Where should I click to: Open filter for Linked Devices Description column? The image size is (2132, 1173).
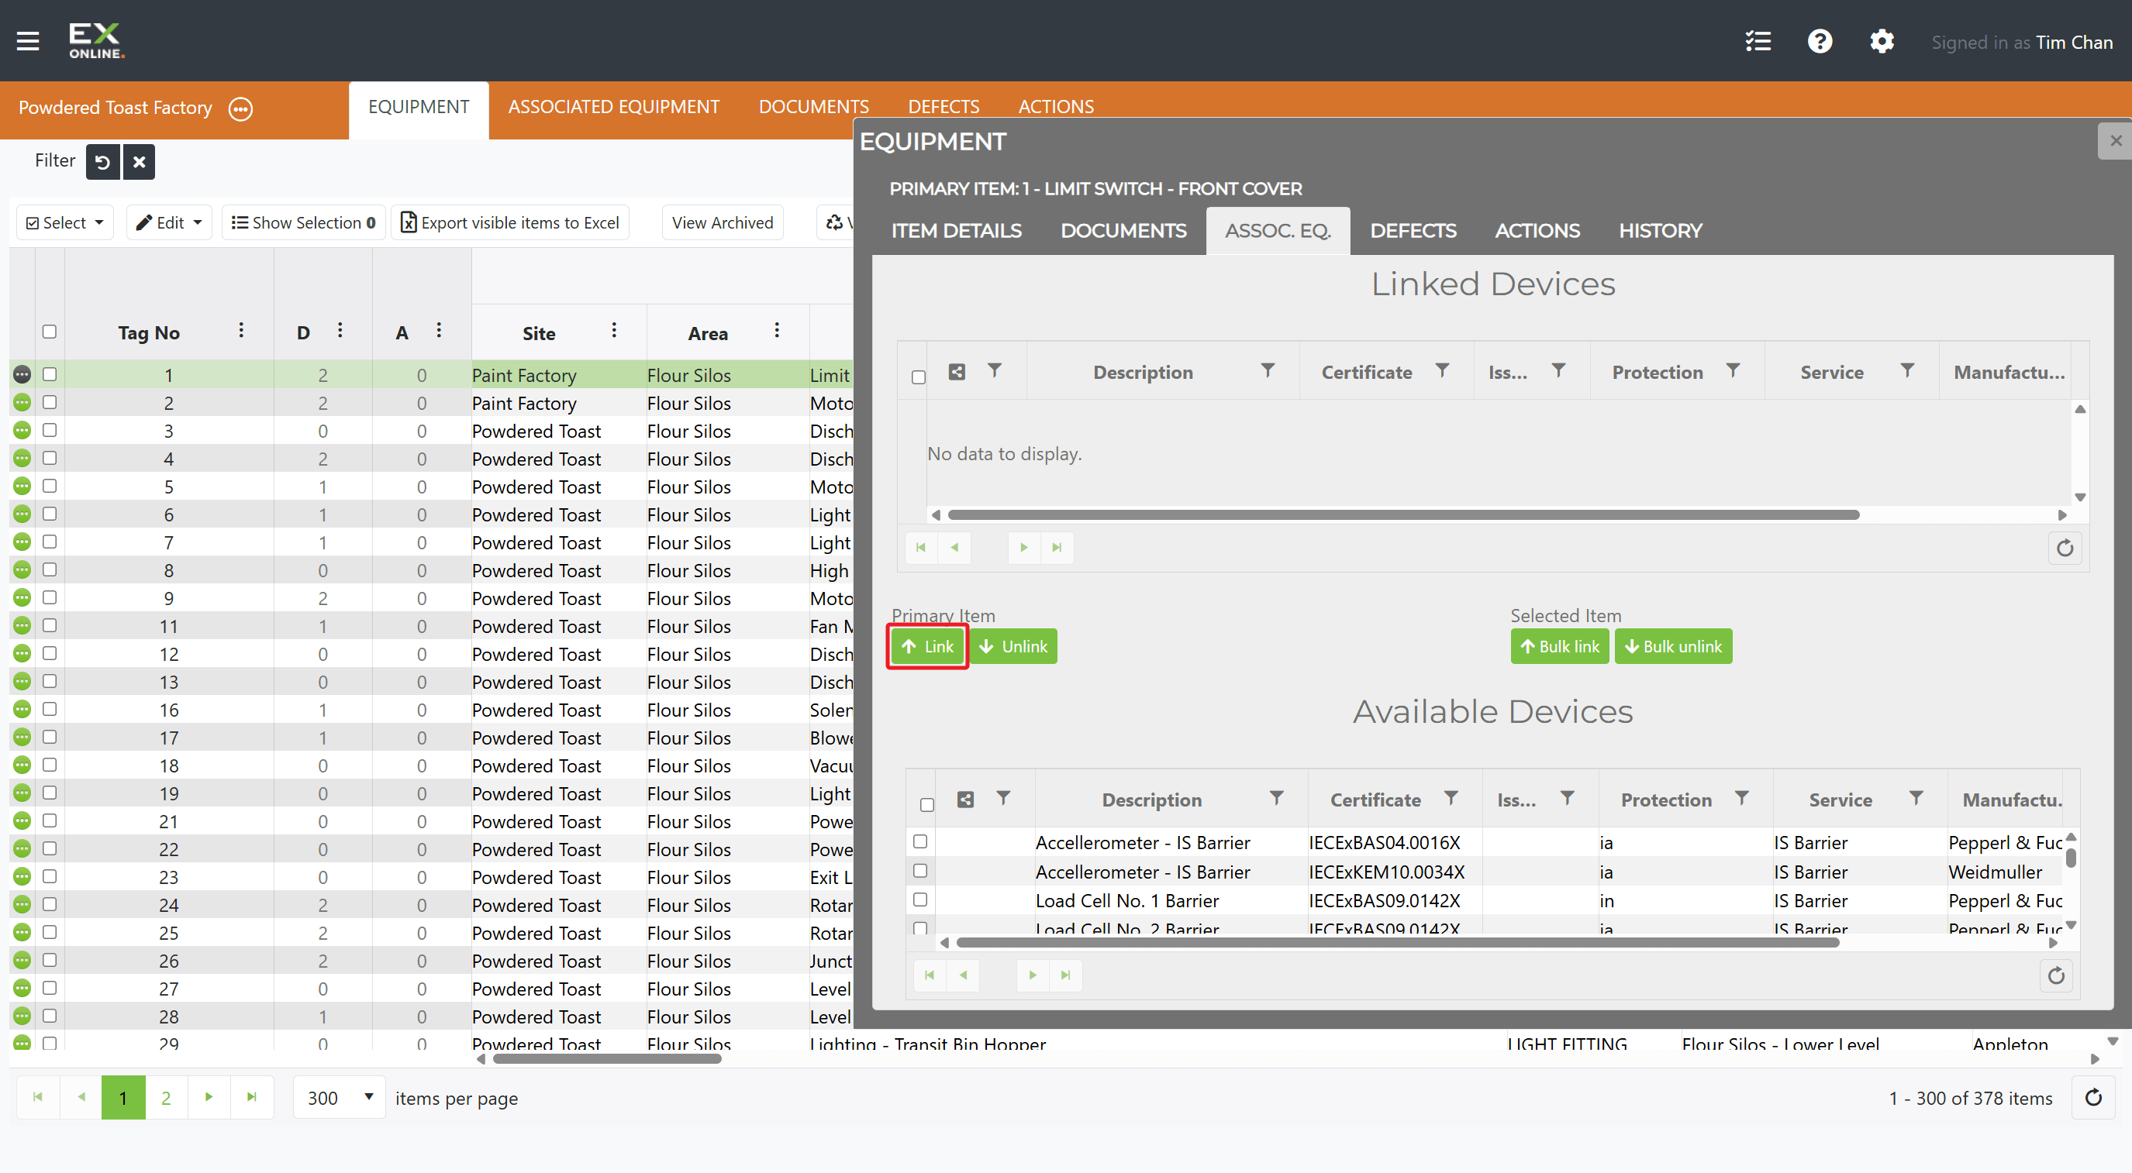tap(1267, 370)
